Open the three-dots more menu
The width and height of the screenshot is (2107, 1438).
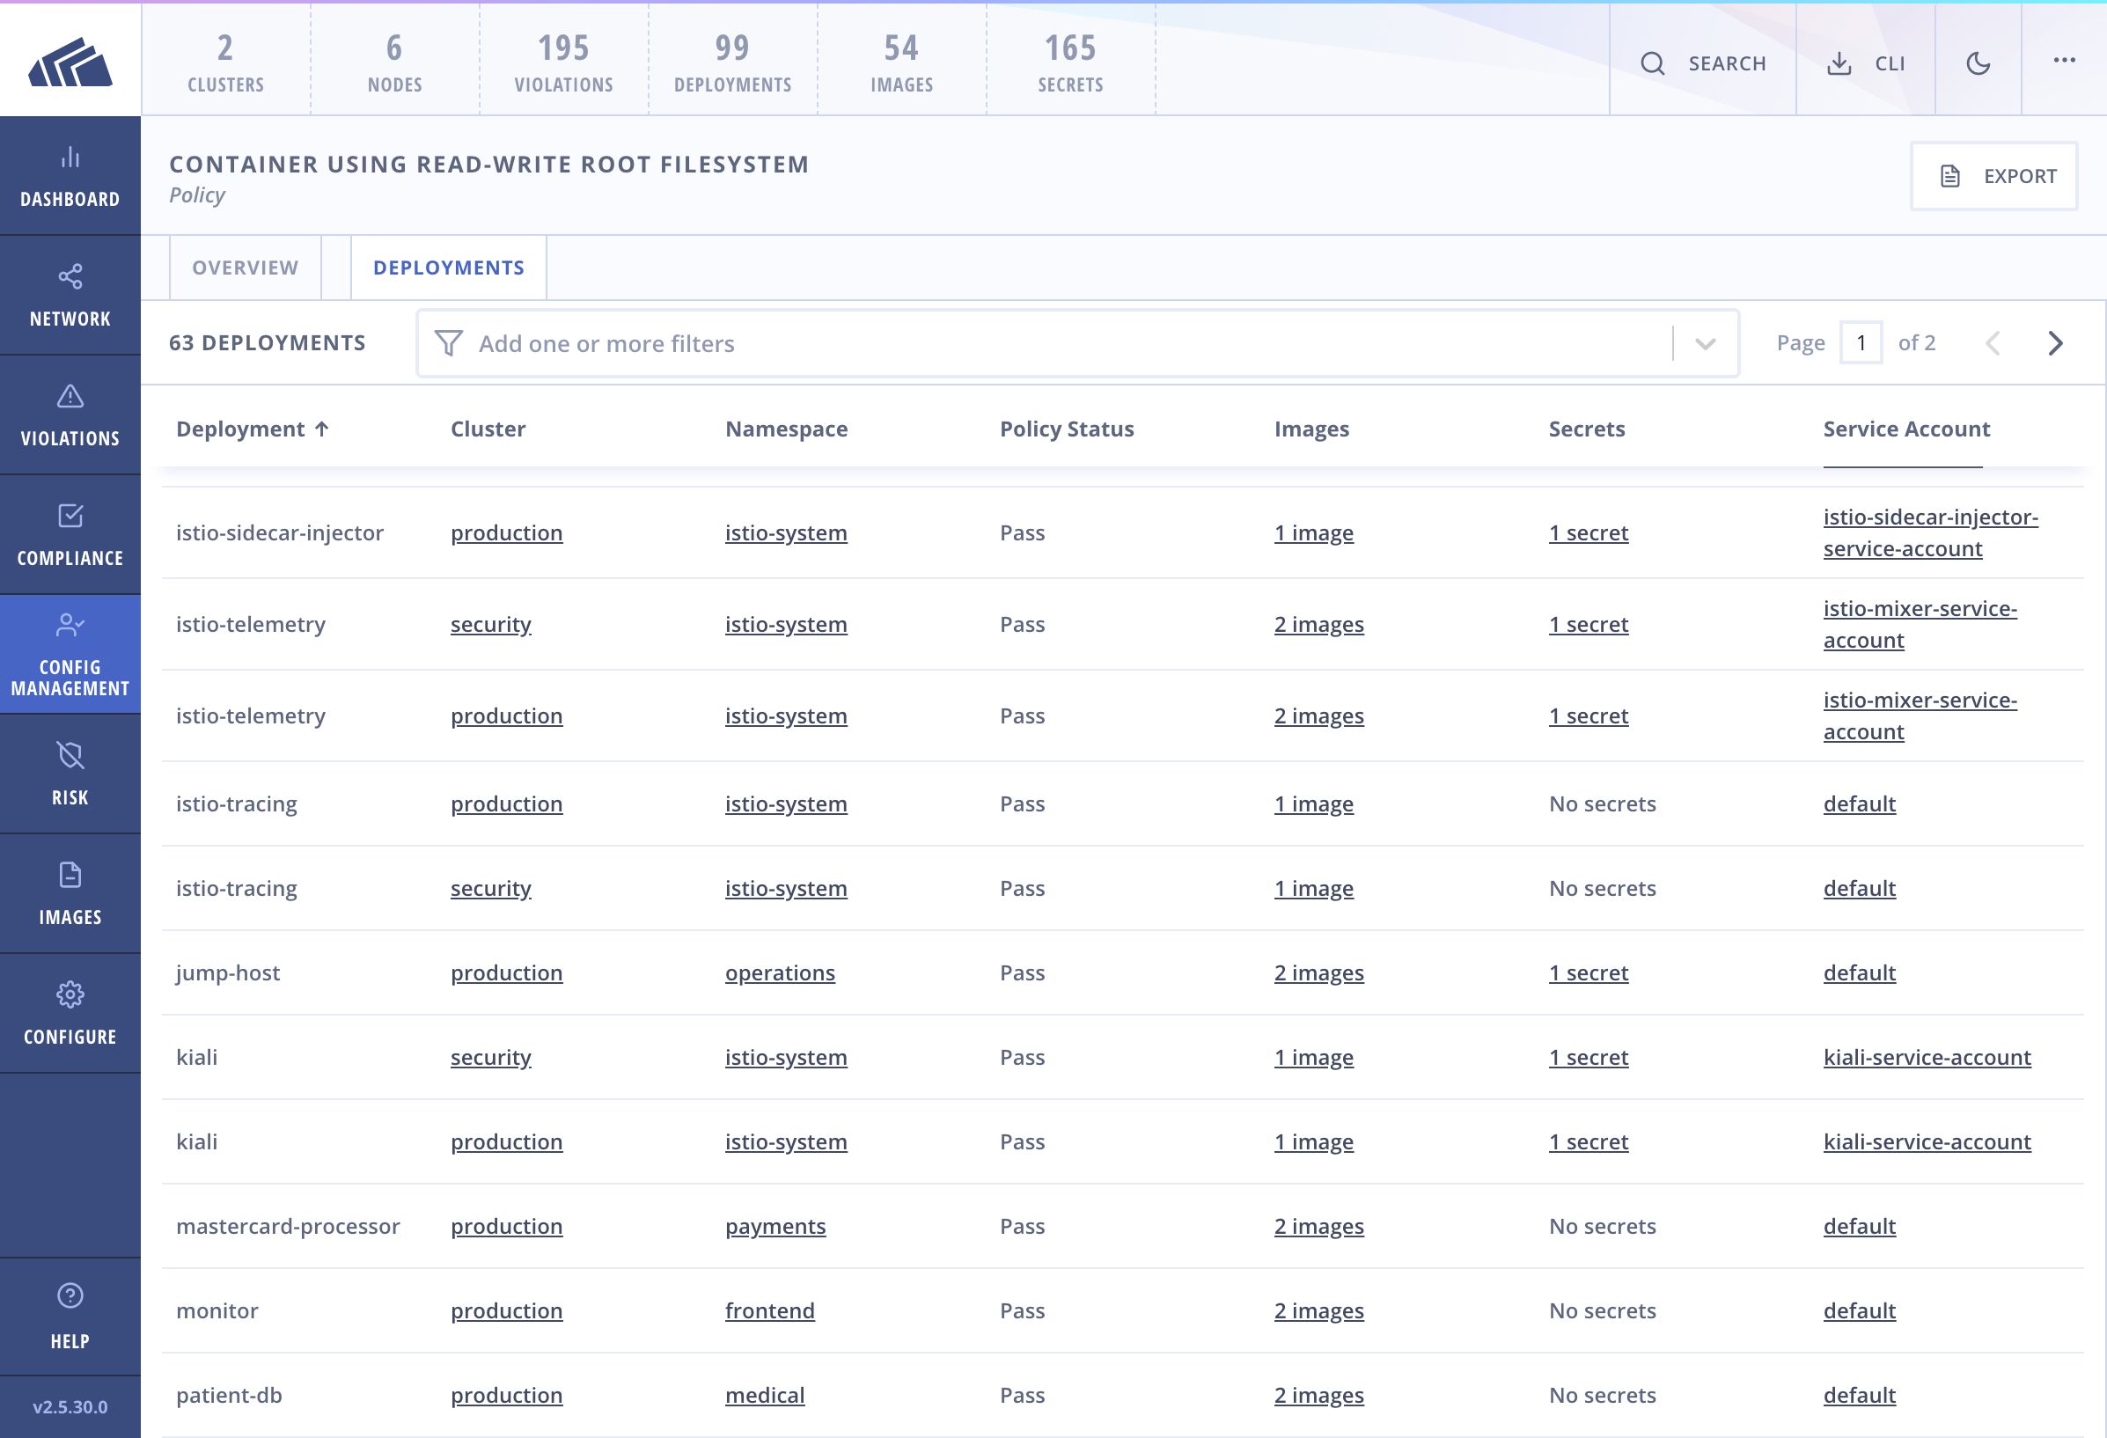2065,60
